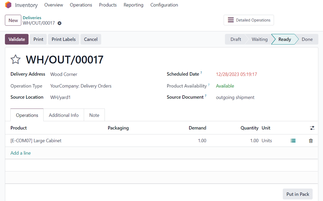Open the gear settings icon beside WH/OUT/00017
The width and height of the screenshot is (323, 201).
click(60, 23)
